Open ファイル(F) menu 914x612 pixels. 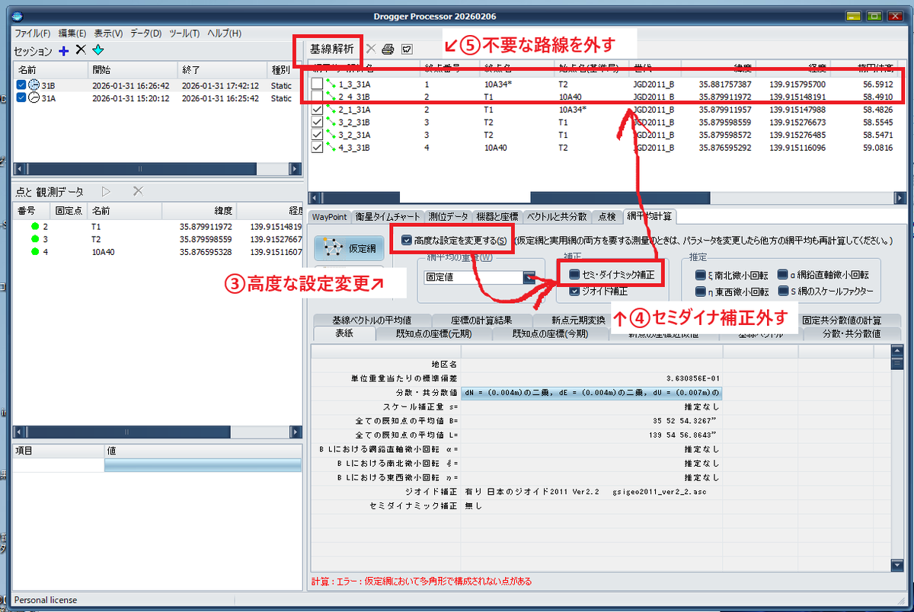click(33, 33)
